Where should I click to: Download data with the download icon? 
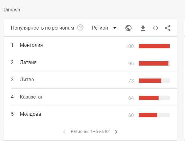click(143, 28)
